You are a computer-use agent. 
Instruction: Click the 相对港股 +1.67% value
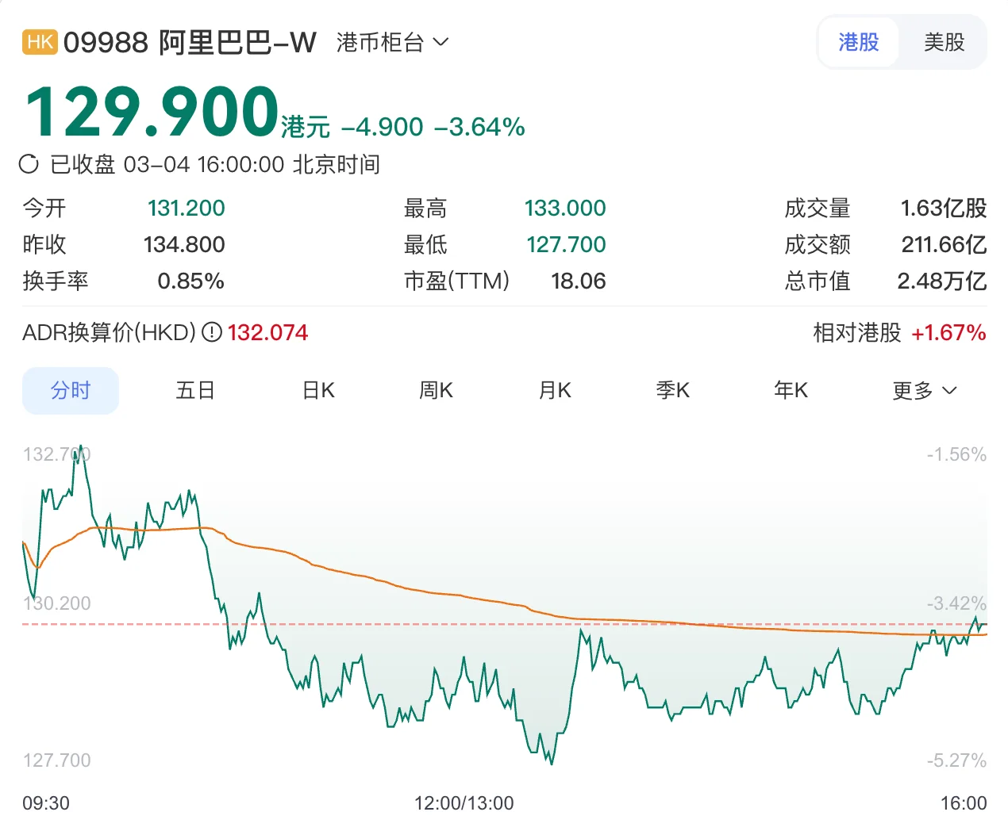(950, 332)
